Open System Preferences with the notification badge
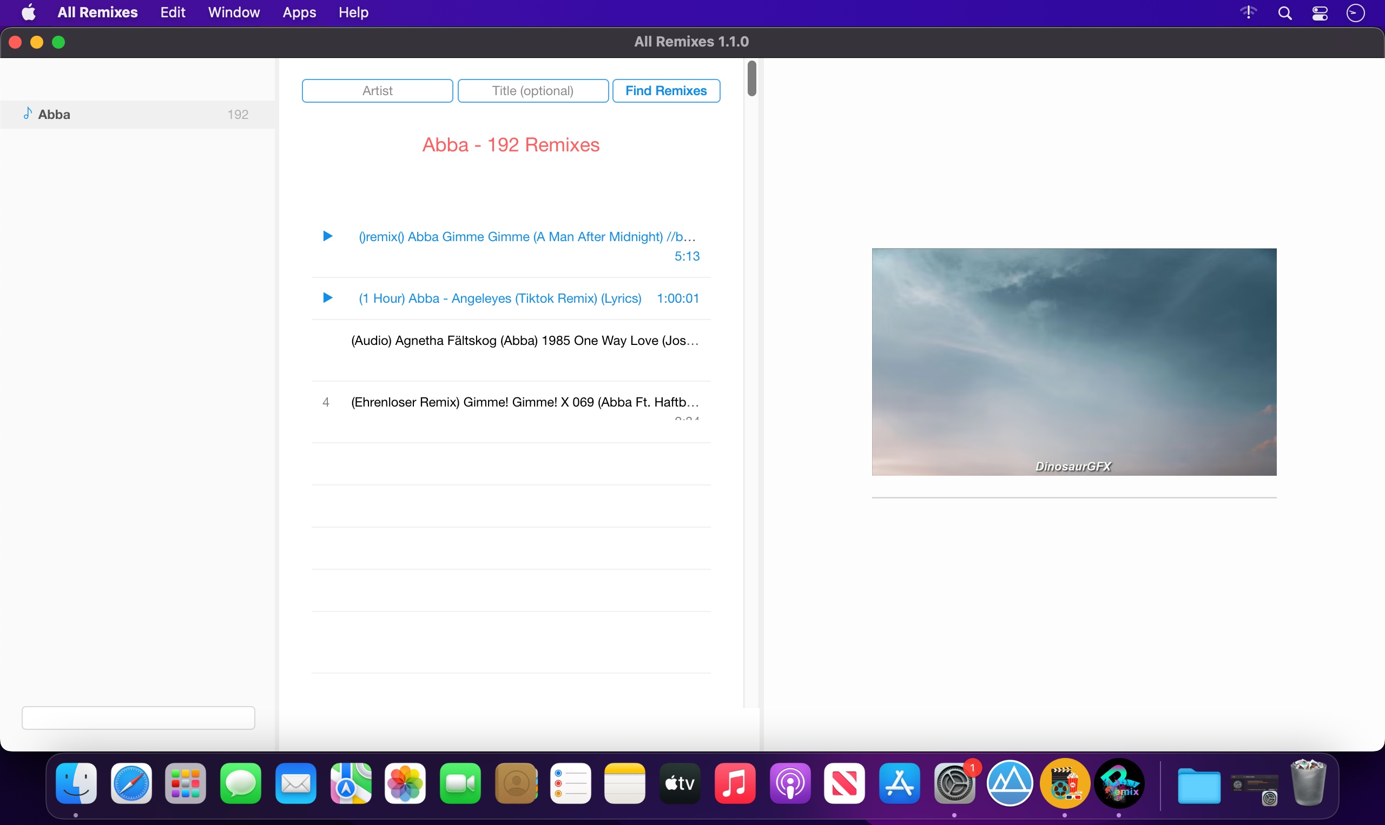Image resolution: width=1385 pixels, height=825 pixels. 954,784
